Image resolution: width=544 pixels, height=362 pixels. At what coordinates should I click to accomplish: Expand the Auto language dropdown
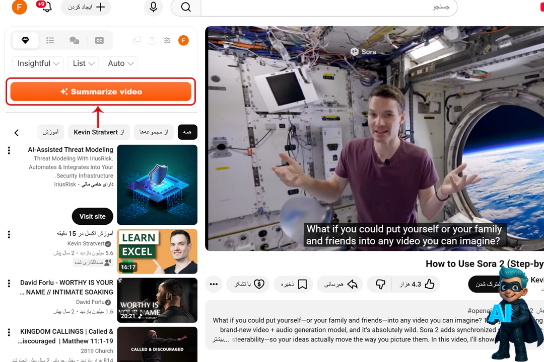click(x=120, y=63)
